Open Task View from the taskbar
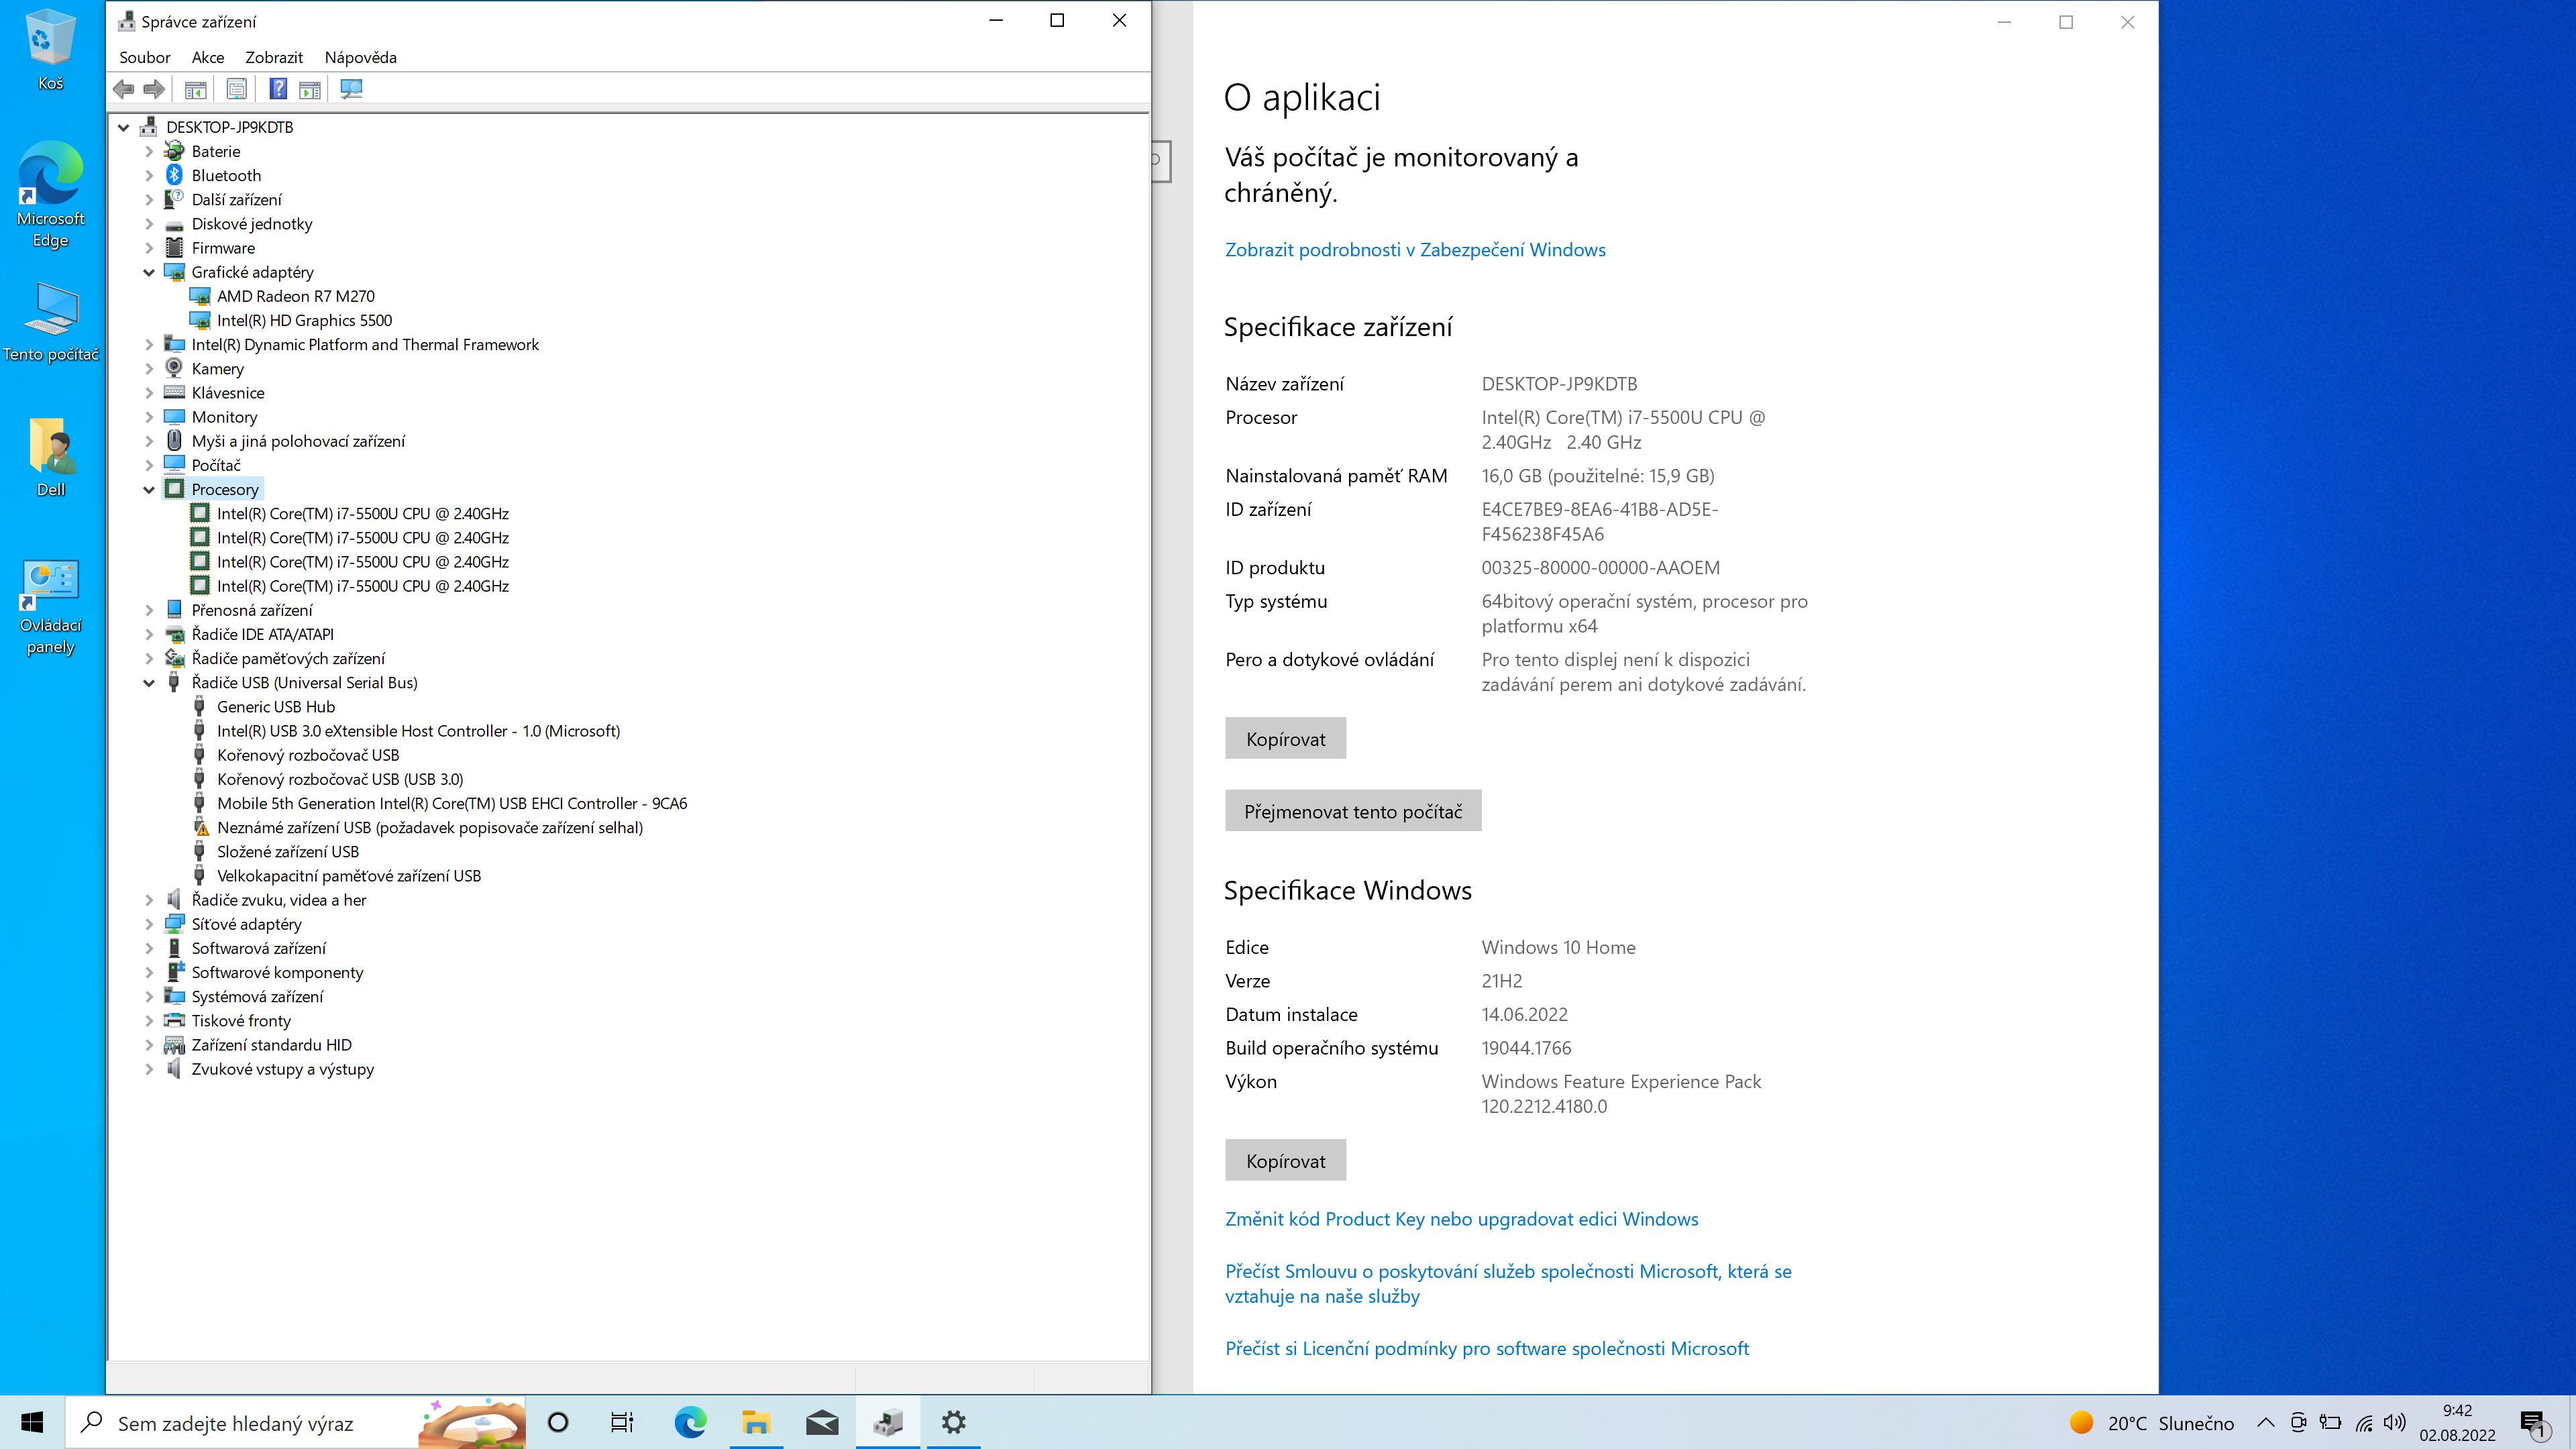Screen dimensions: 2576x1449 (622, 1422)
